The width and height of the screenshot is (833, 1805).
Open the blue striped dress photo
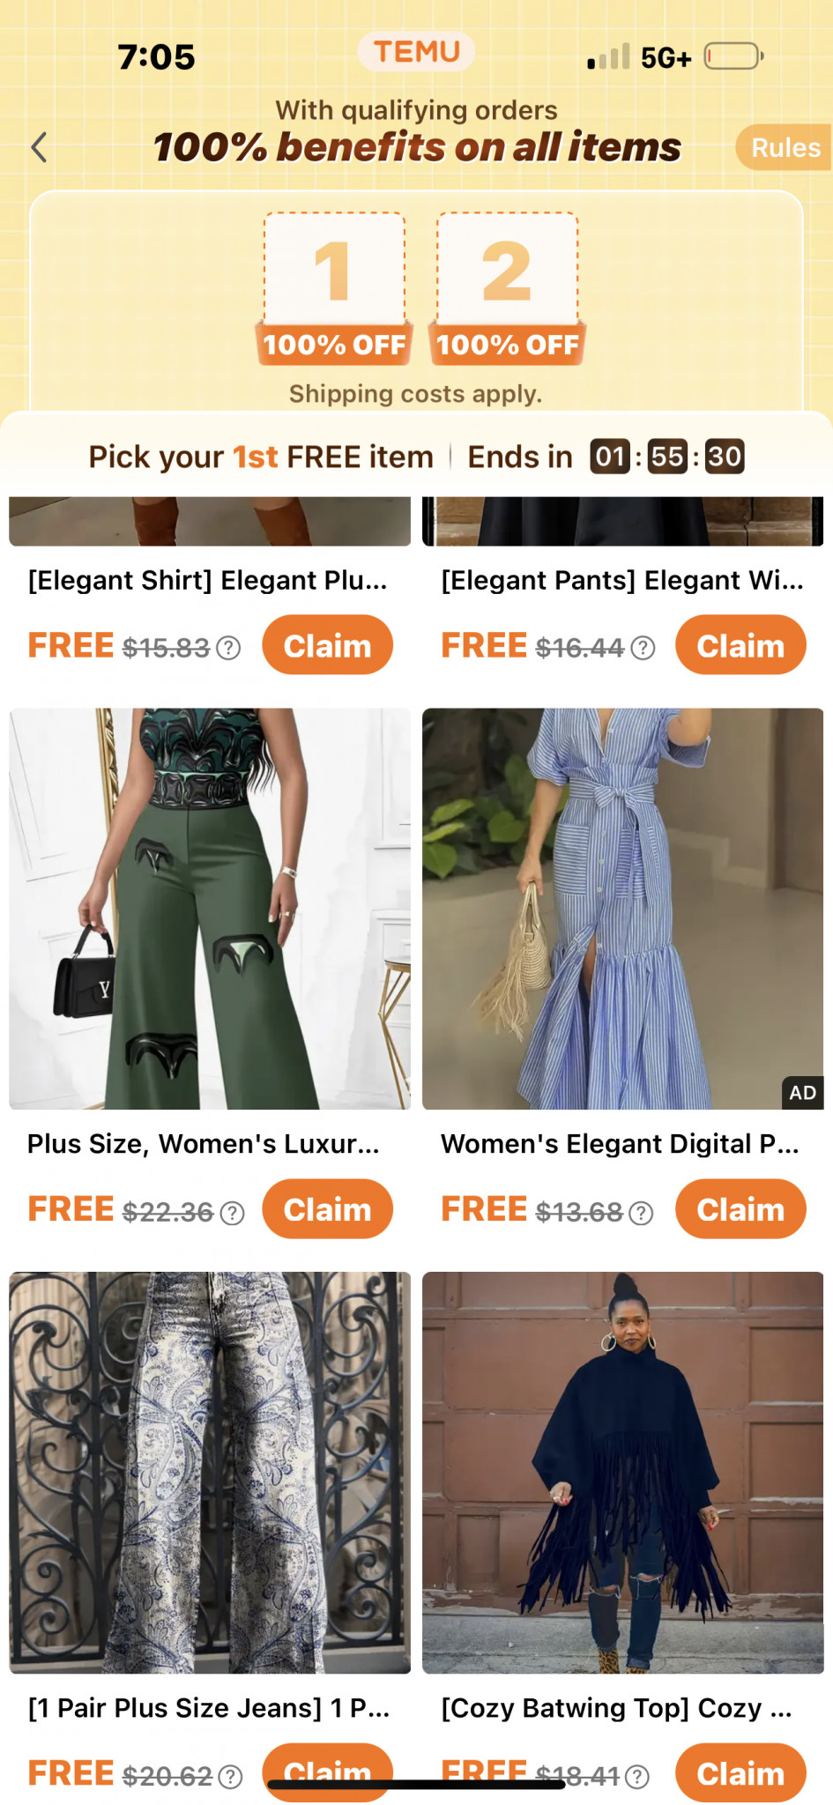click(623, 909)
